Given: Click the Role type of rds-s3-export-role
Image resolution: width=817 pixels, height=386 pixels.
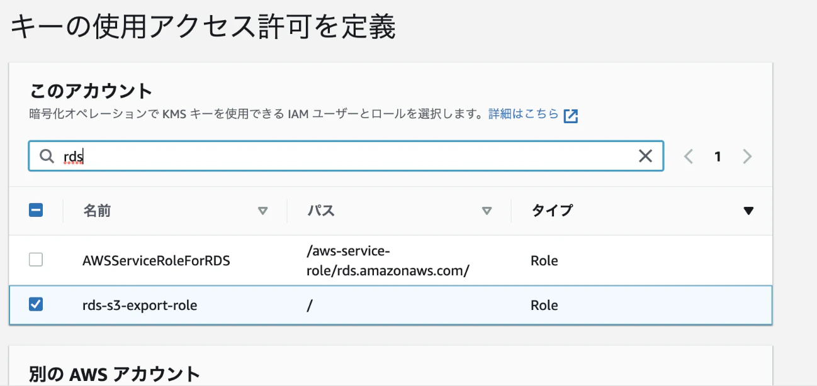Looking at the screenshot, I should click(544, 306).
